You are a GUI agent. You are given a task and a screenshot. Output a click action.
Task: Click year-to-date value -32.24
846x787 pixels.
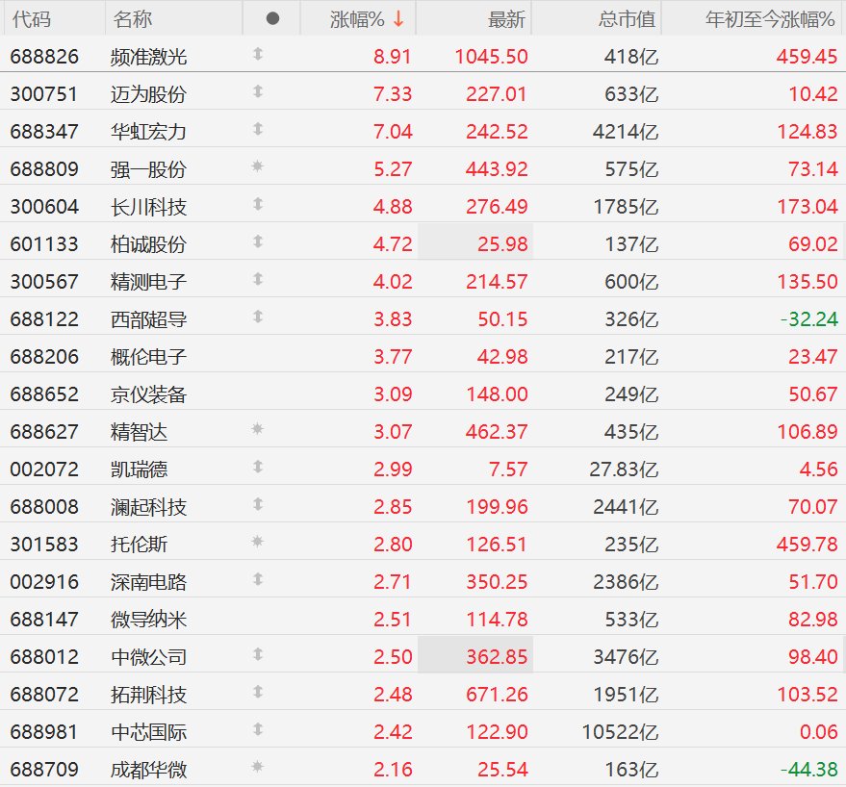(x=808, y=319)
